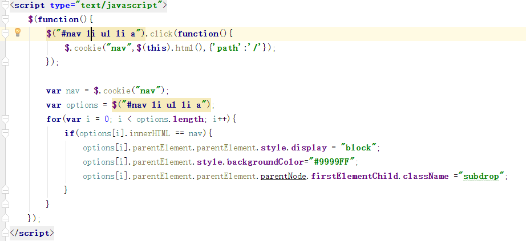The image size is (526, 241).
Task: Fold the if(options[i].innerHTML block in gutter
Action: 5,133
